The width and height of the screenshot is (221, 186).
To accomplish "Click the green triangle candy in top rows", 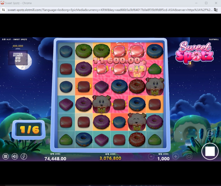I will [x=155, y=68].
